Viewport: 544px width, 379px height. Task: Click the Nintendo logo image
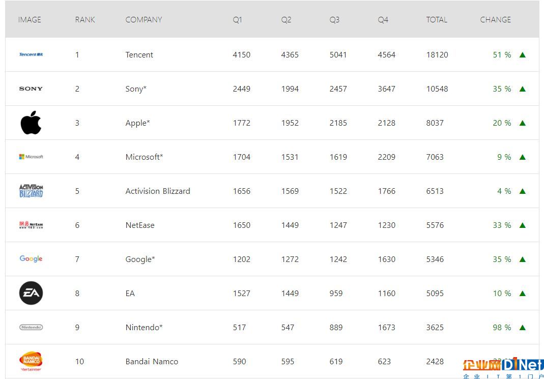(31, 327)
